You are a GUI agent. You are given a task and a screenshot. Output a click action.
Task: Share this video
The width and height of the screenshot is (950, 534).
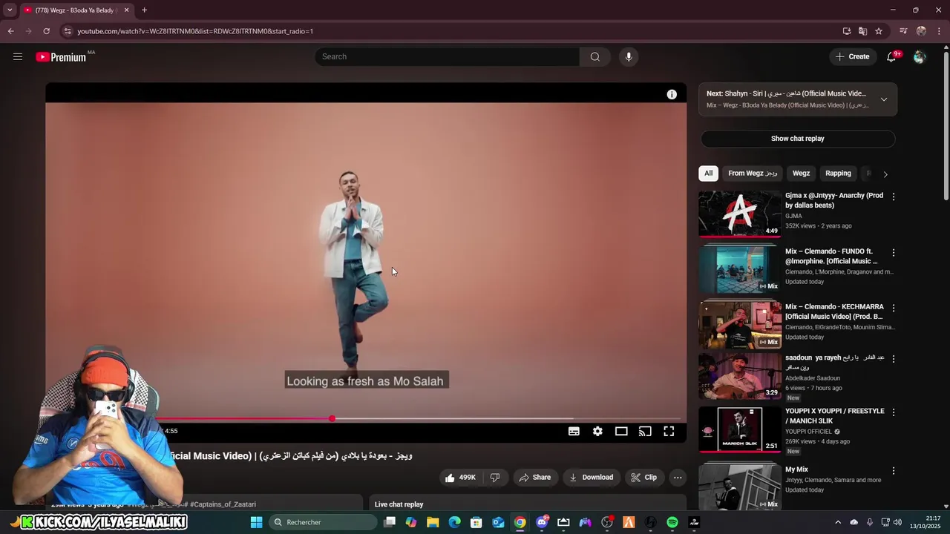click(534, 478)
